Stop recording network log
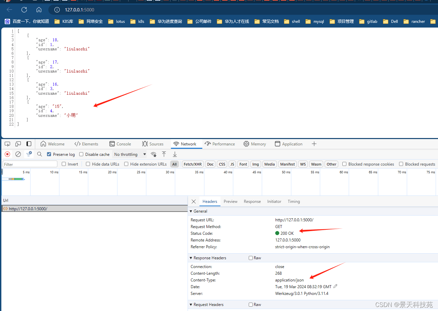 (x=7, y=154)
